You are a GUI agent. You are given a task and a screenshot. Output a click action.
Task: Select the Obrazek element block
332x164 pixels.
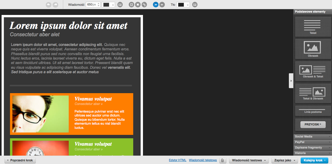[313, 49]
